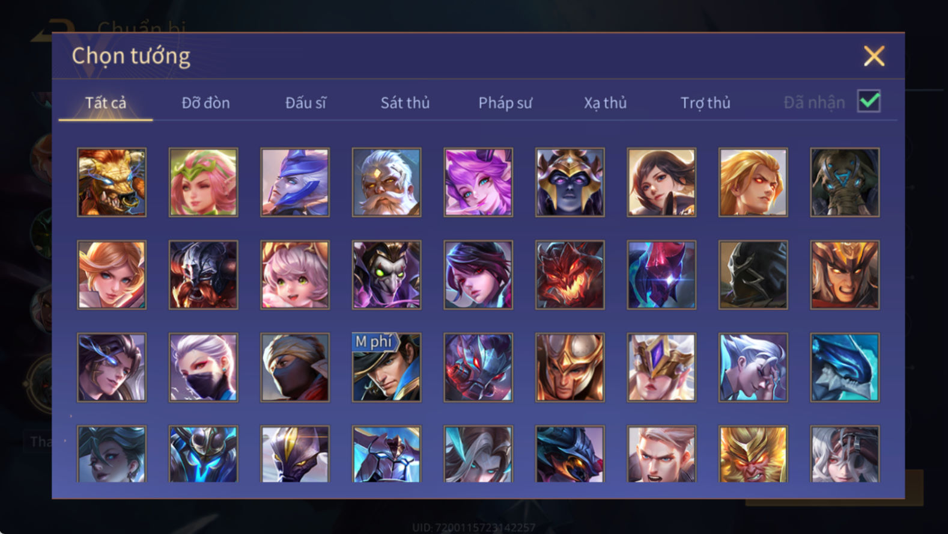Select the masked white-haired ninja hero
The height and width of the screenshot is (534, 948).
click(x=203, y=367)
